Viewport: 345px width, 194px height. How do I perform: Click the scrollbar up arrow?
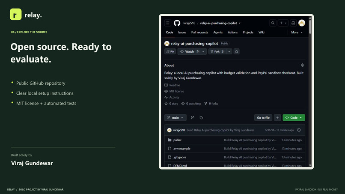310,18
